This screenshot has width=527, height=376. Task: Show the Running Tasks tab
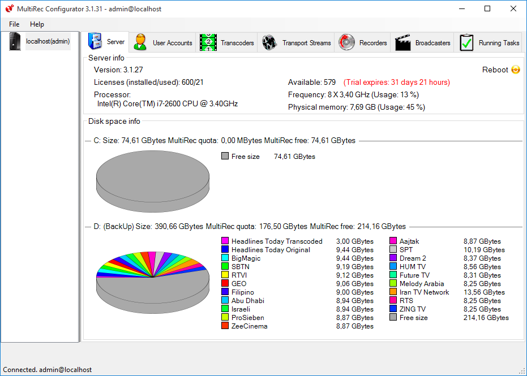click(488, 42)
